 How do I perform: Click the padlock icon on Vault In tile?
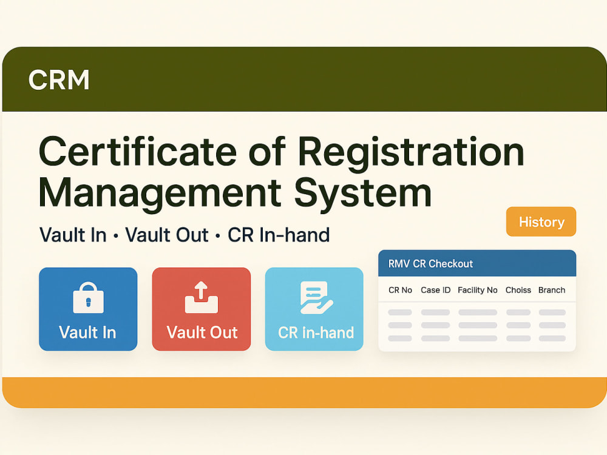tap(88, 297)
